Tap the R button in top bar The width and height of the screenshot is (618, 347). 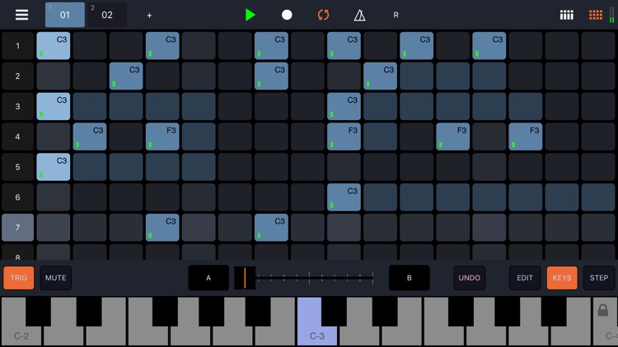click(396, 15)
